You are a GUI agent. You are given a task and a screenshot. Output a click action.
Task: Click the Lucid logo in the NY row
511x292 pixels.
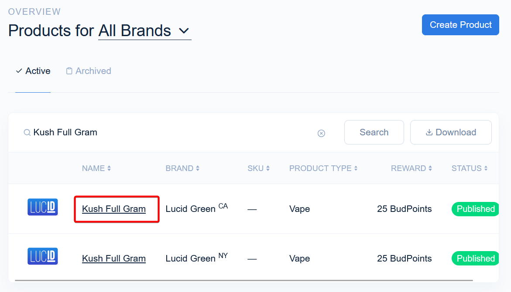(x=42, y=256)
